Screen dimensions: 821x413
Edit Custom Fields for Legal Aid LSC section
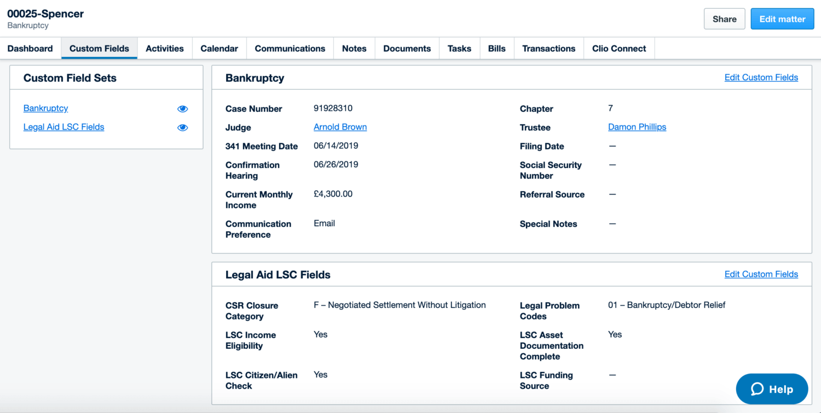tap(761, 274)
